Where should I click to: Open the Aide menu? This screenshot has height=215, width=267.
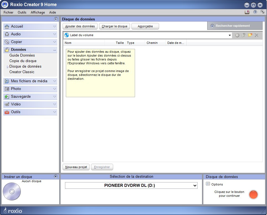point(53,12)
